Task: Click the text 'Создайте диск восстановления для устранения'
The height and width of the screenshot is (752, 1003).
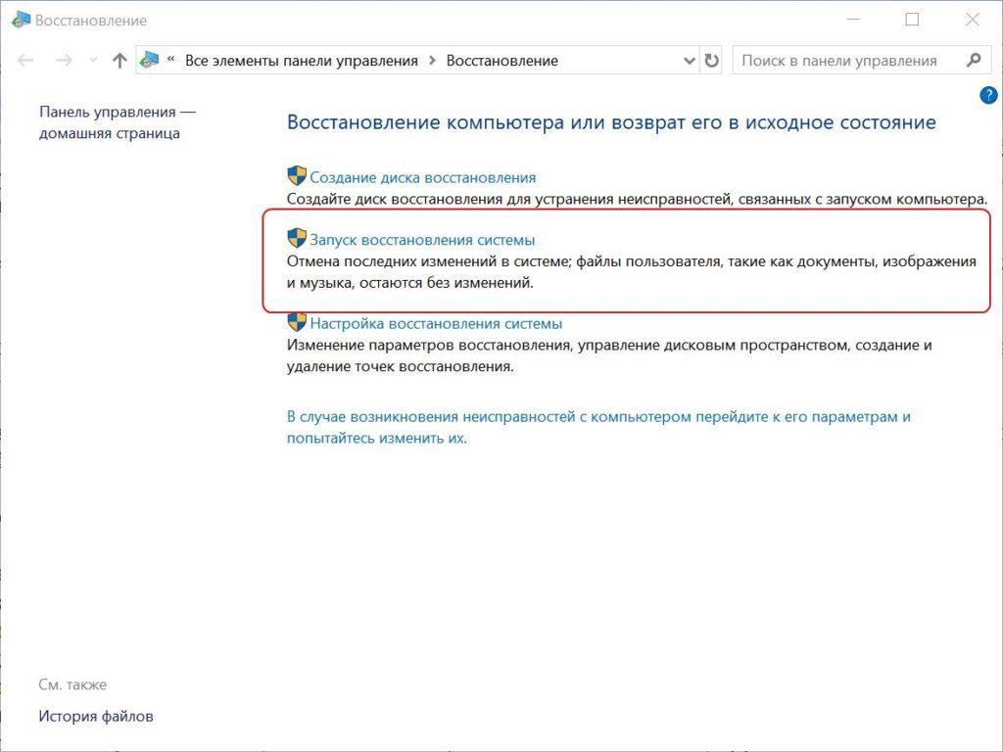Action: tap(637, 199)
